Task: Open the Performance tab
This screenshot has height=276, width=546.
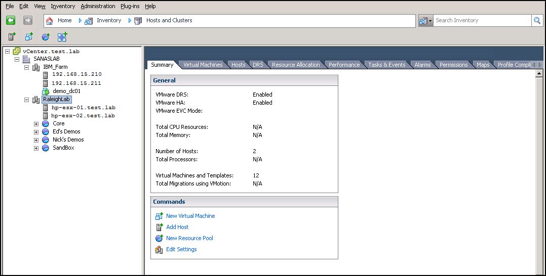Action: click(x=344, y=65)
